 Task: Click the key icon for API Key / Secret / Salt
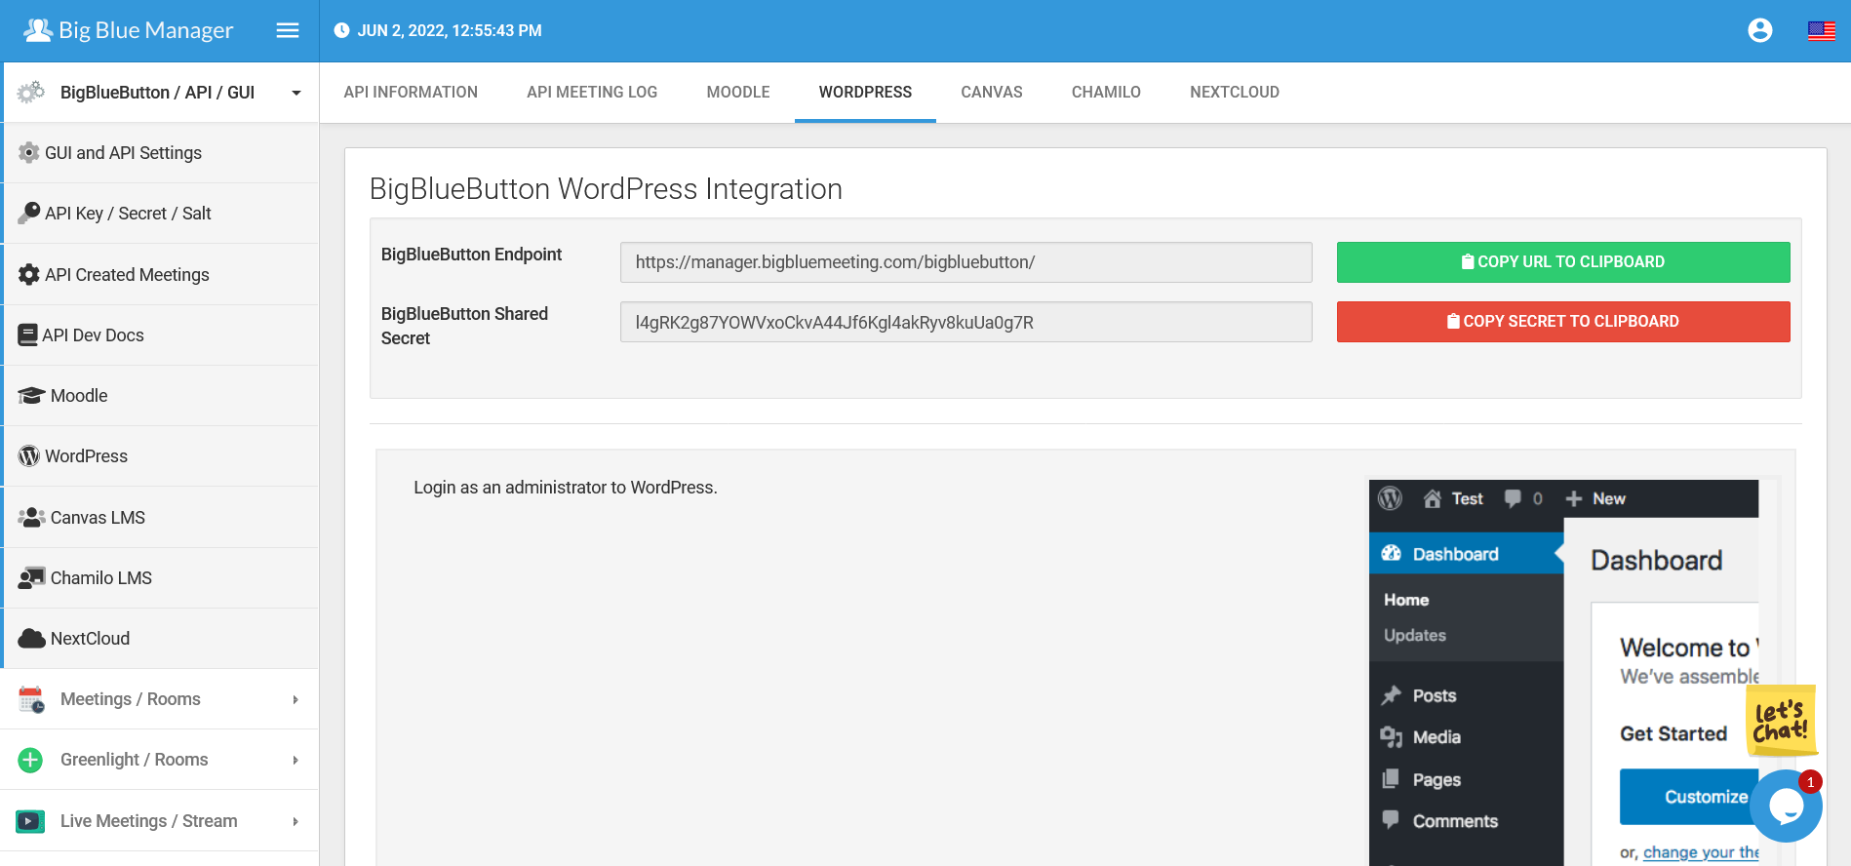pyautogui.click(x=29, y=213)
